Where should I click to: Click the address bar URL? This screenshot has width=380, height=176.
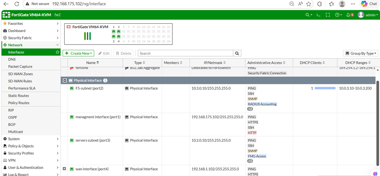tap(79, 4)
